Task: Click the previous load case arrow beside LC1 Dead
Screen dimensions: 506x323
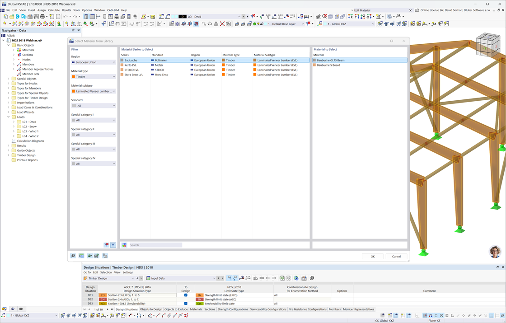Action: [244, 16]
